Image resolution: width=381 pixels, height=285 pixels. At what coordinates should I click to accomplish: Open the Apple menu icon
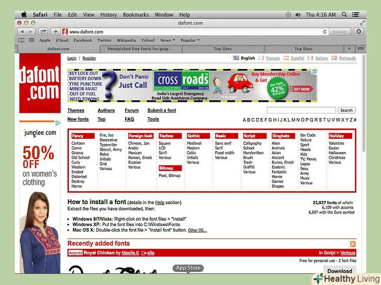pos(24,15)
